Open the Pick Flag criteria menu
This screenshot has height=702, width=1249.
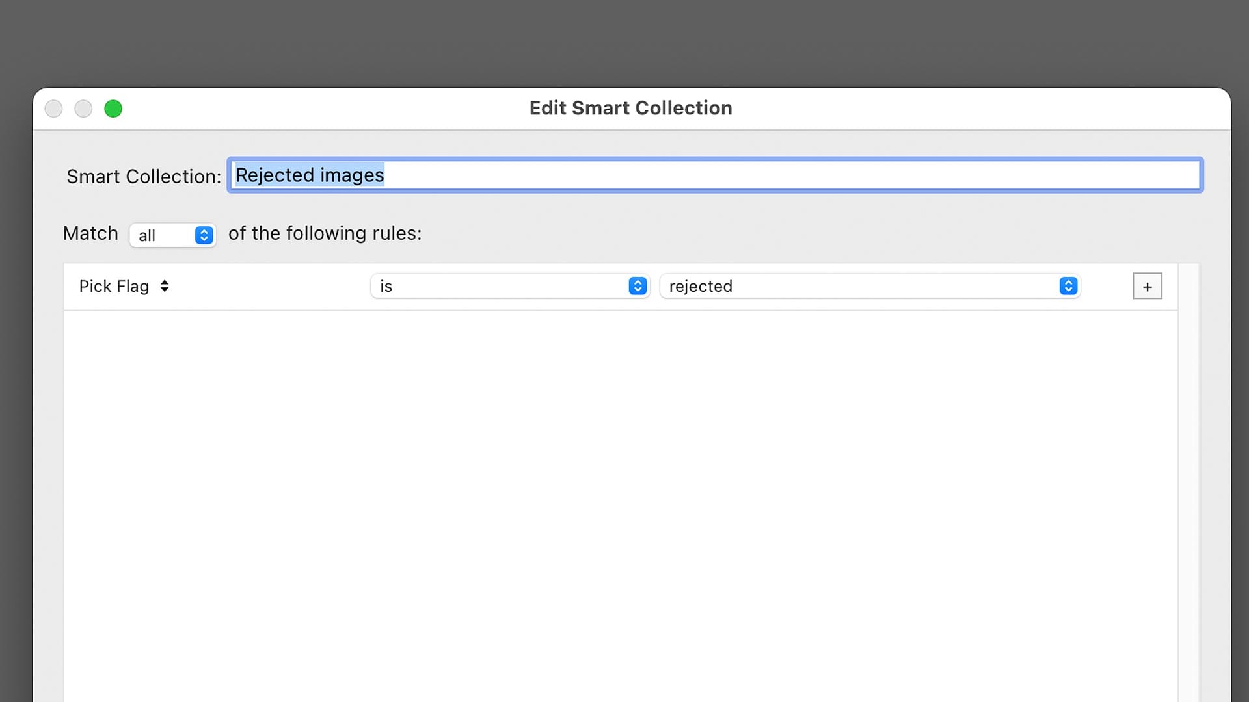(x=114, y=287)
